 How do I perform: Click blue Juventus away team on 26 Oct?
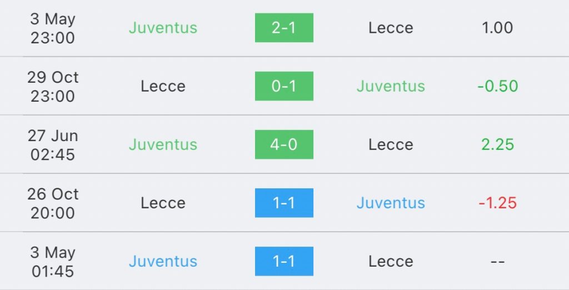pyautogui.click(x=391, y=203)
